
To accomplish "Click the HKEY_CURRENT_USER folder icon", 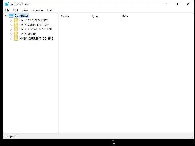I will [16, 25].
